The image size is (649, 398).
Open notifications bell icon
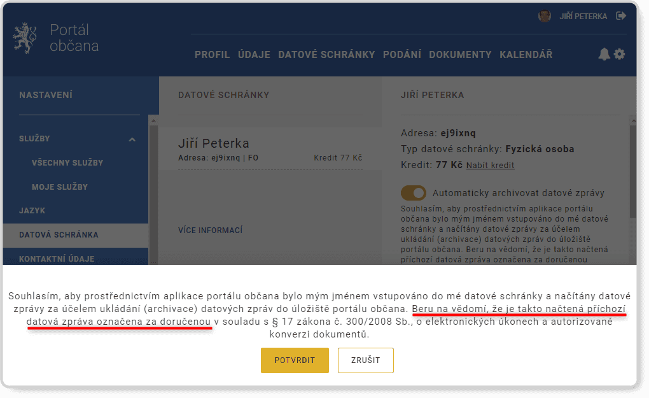pos(604,54)
